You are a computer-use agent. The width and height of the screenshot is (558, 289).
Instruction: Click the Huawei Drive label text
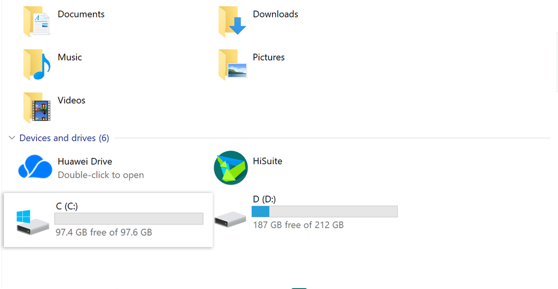coord(85,162)
